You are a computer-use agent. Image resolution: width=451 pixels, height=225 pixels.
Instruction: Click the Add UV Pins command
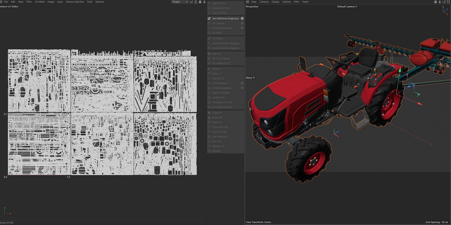click(x=226, y=3)
